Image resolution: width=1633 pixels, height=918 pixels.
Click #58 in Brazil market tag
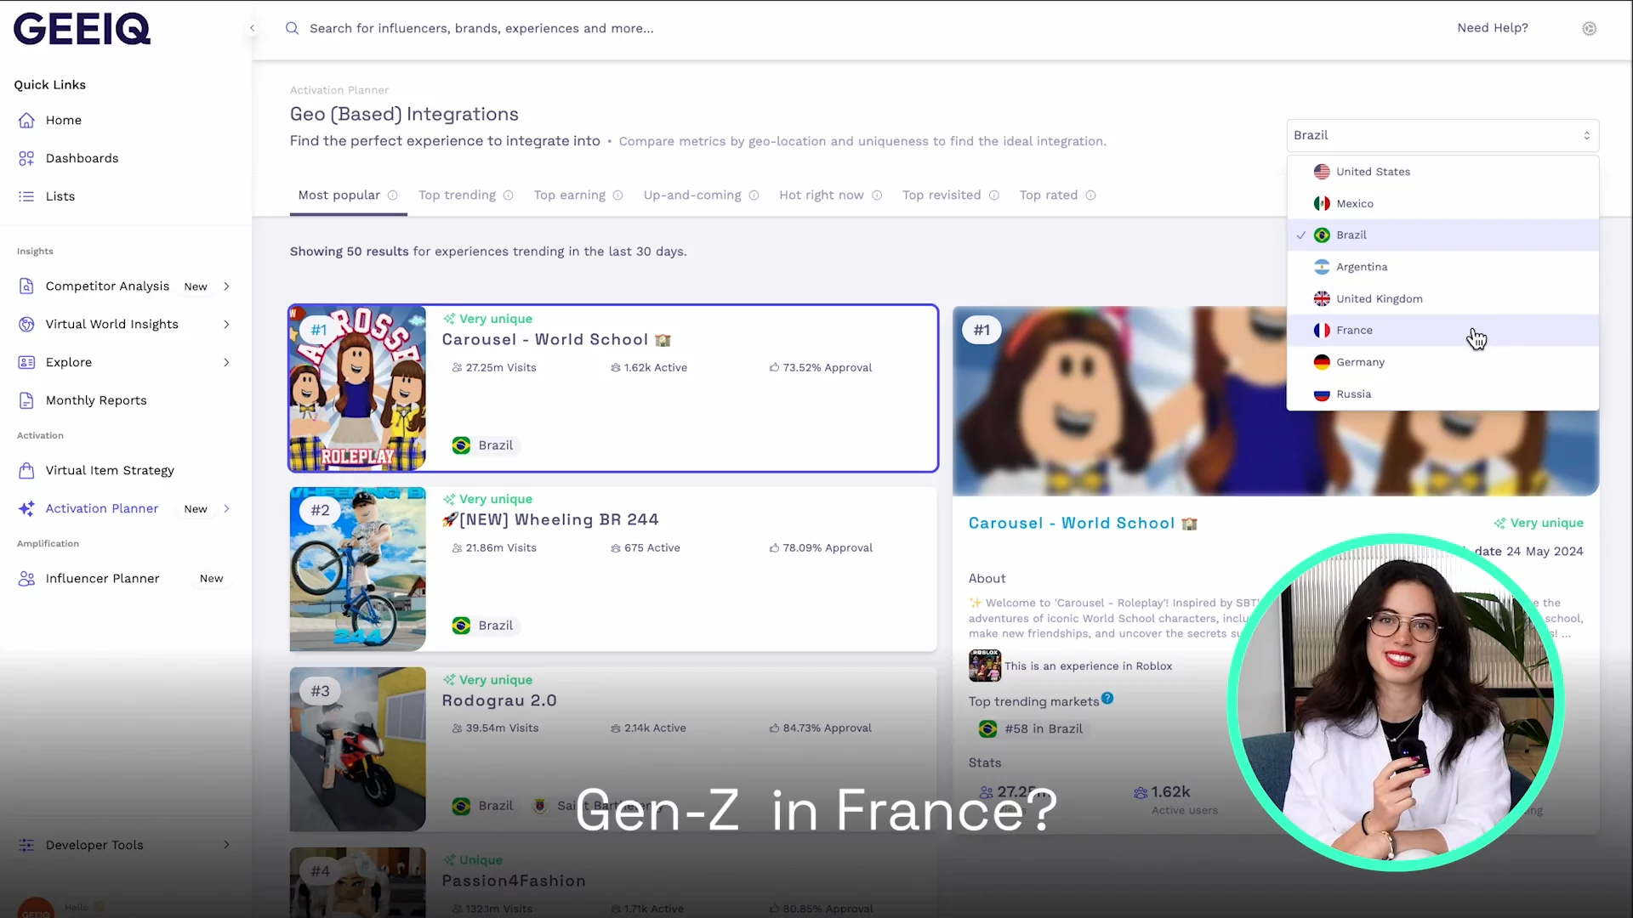point(1032,729)
